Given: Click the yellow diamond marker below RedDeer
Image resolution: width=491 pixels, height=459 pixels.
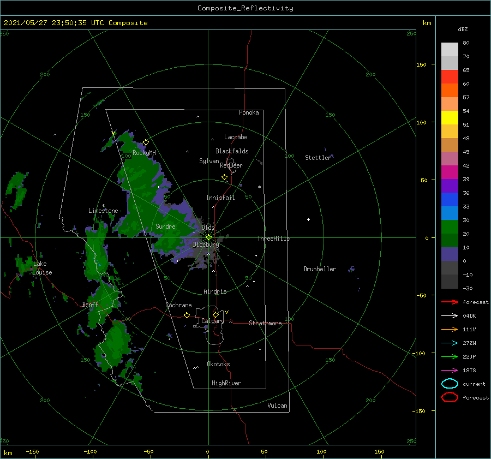Looking at the screenshot, I should coord(225,177).
